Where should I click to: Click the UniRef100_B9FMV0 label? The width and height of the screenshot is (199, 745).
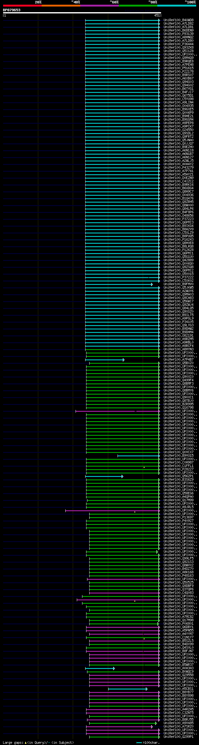(178, 284)
